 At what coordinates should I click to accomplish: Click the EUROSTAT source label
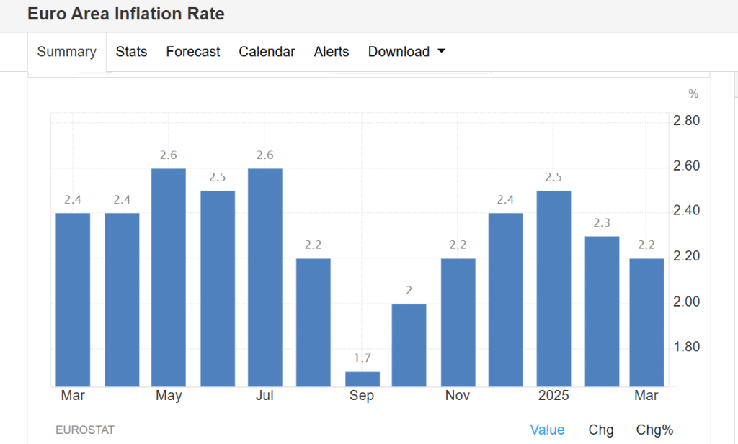pyautogui.click(x=85, y=430)
